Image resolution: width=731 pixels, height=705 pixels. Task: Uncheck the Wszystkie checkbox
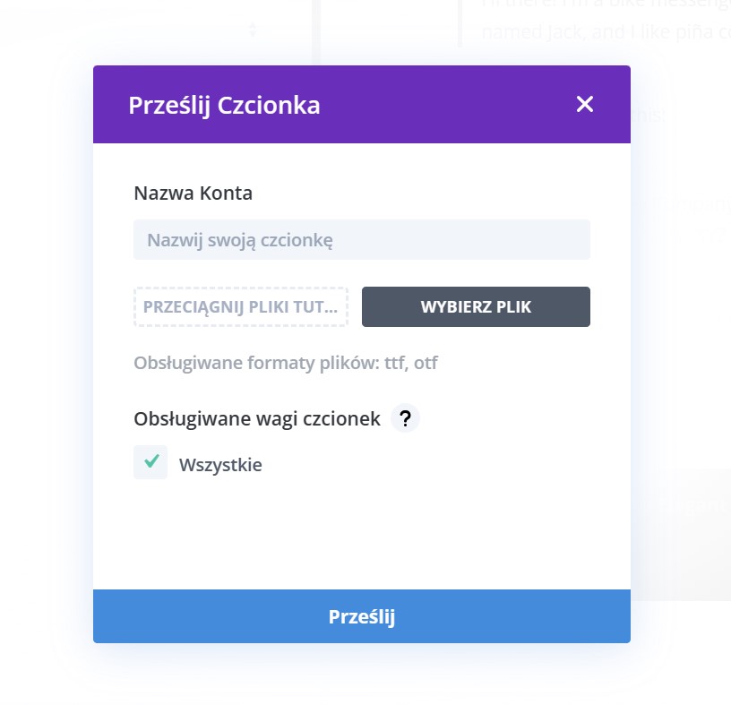point(150,462)
